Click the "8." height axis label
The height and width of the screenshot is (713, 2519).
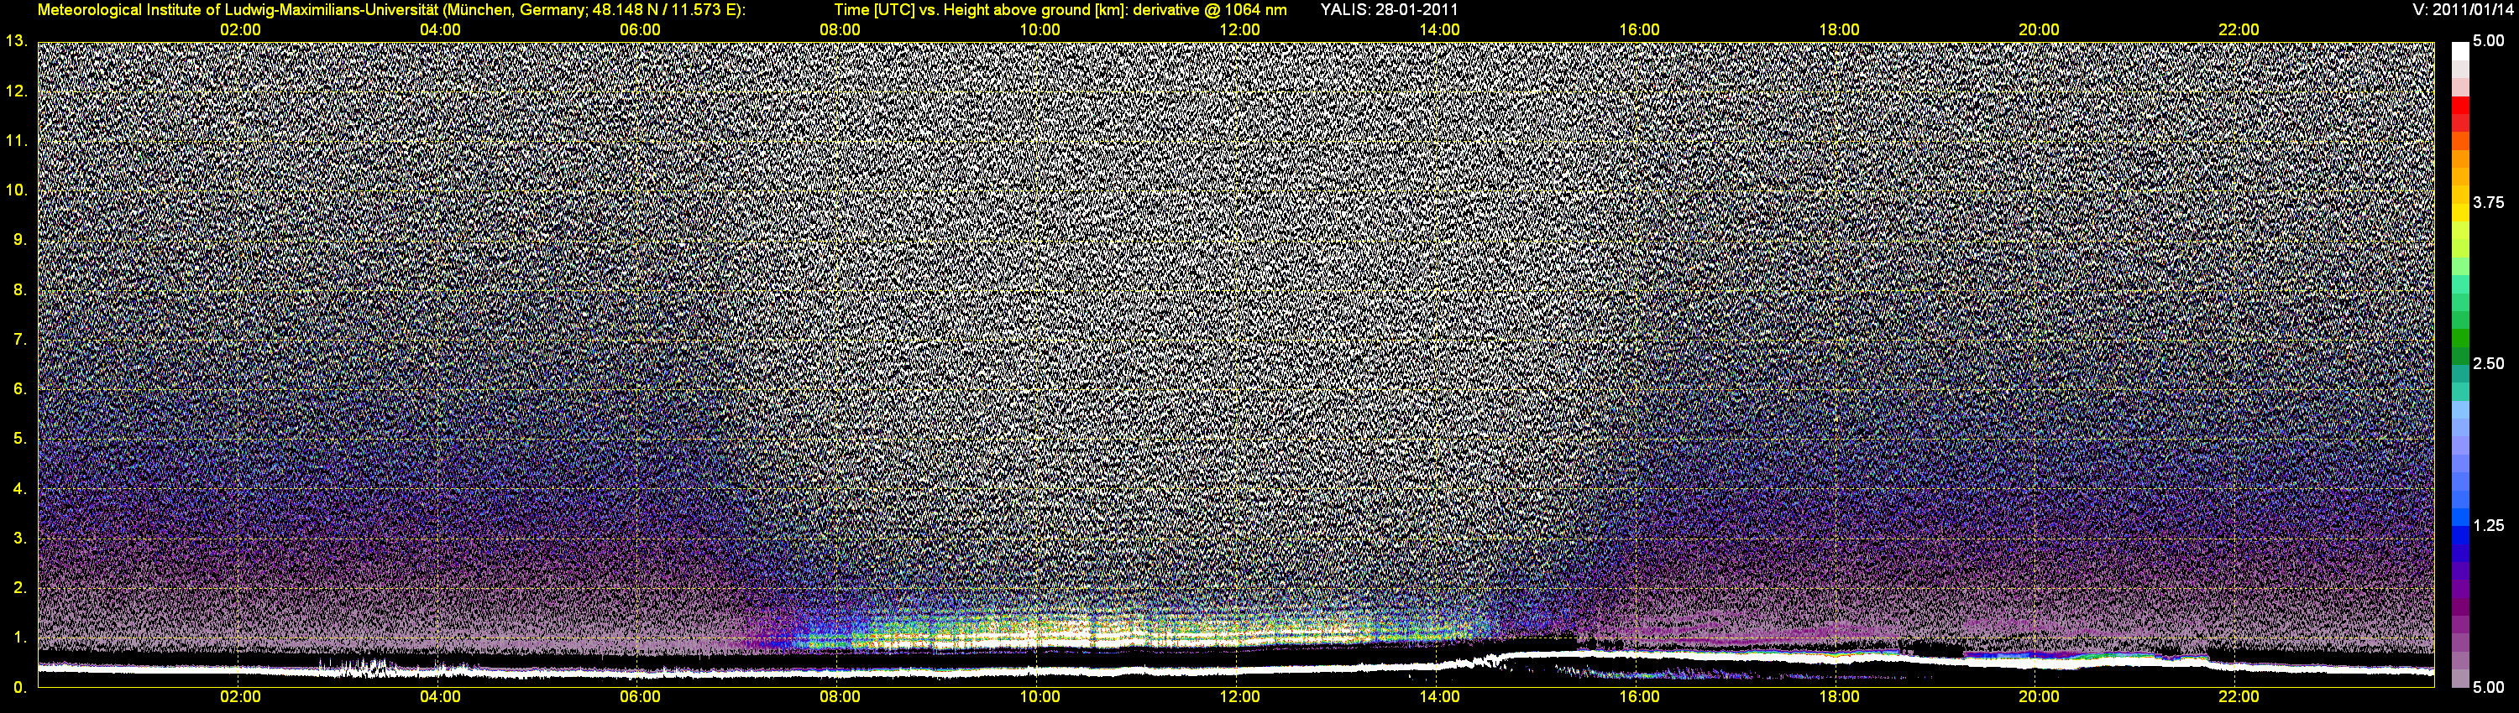20,289
